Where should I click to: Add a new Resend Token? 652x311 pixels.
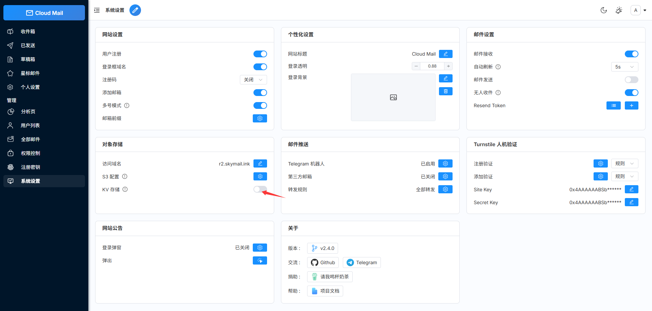(631, 105)
